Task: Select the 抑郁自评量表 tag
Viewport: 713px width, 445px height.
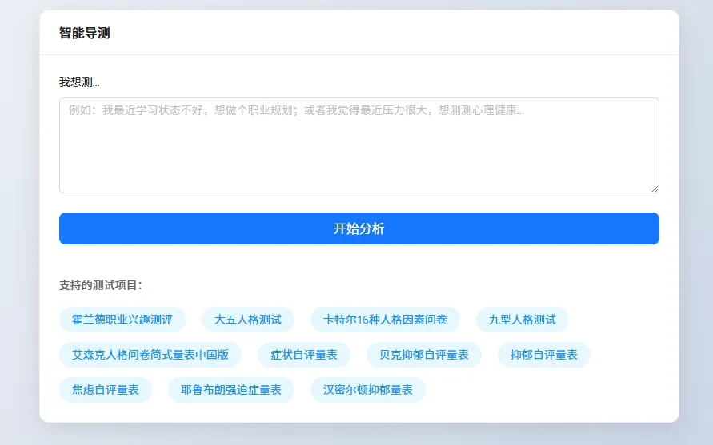Action: [544, 355]
